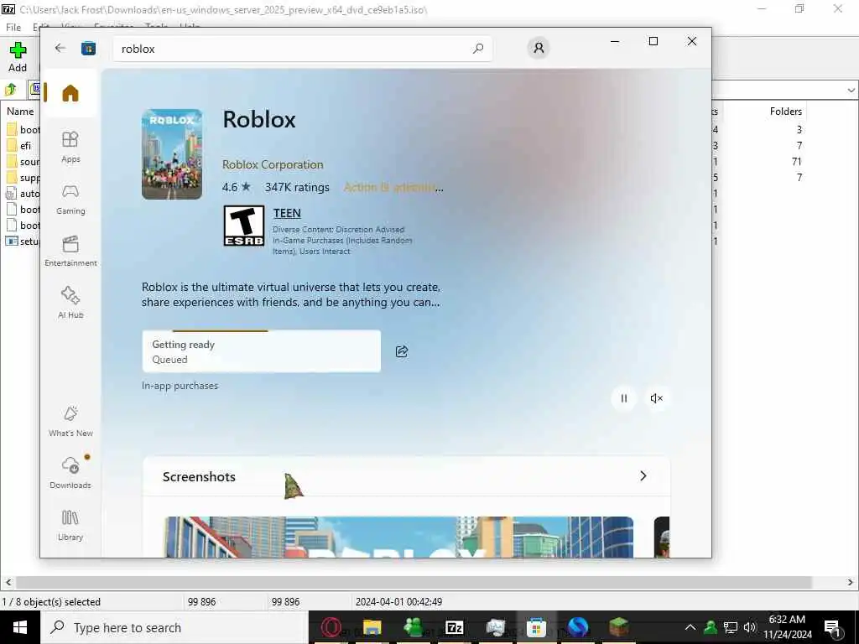
Task: Select the setup file in 7-Zip list
Action: 23,241
